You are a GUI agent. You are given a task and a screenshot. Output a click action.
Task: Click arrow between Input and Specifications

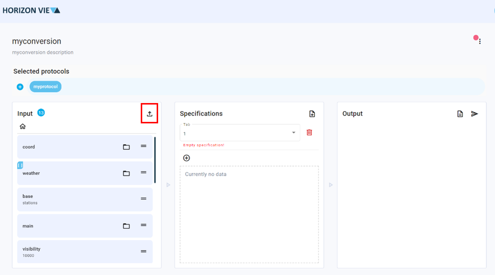click(168, 185)
